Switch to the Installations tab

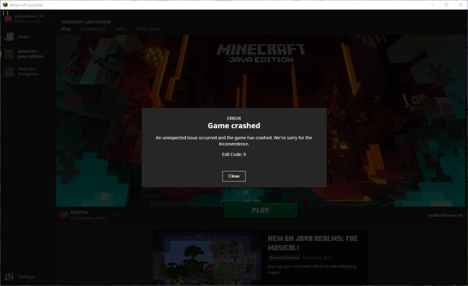point(93,29)
